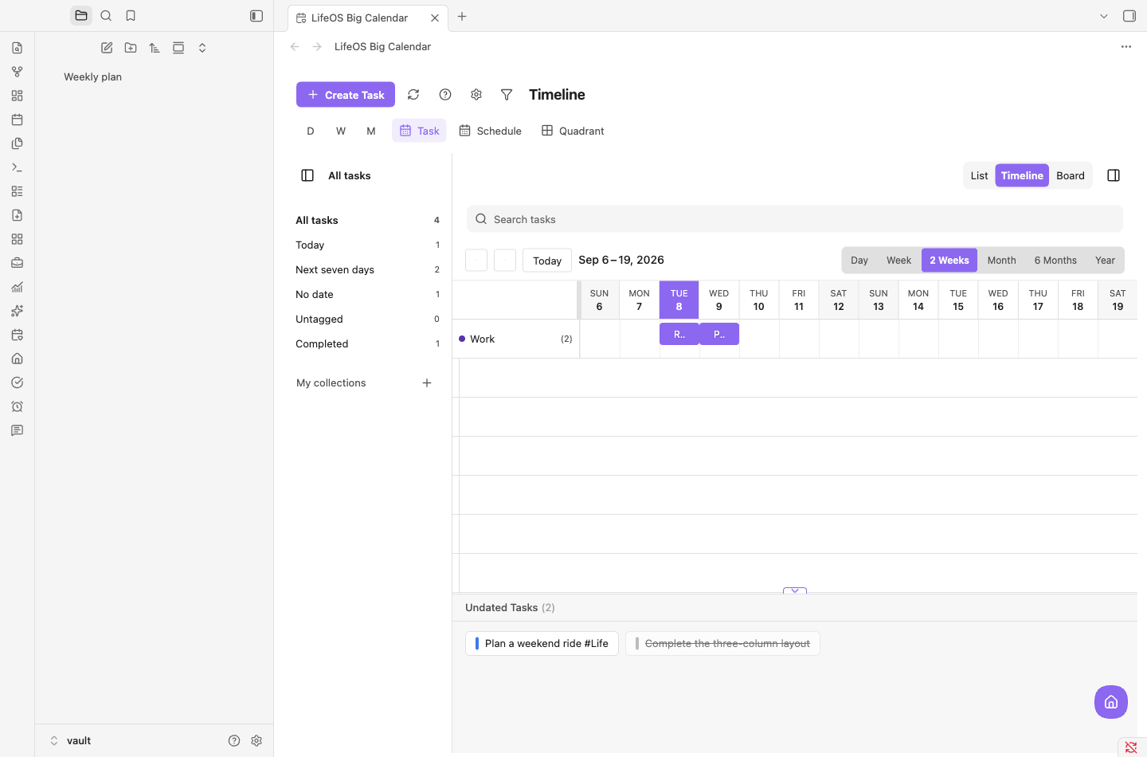
Task: Open the help question-mark icon beside refresh
Action: click(445, 95)
